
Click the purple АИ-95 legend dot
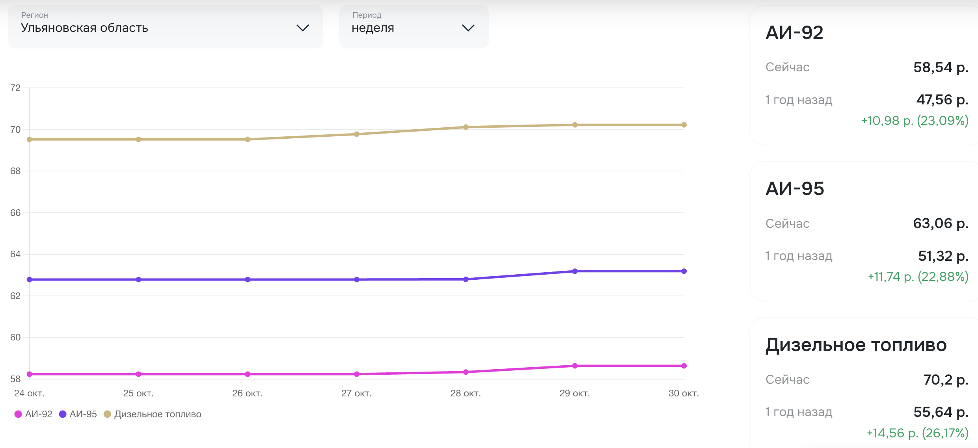[62, 414]
